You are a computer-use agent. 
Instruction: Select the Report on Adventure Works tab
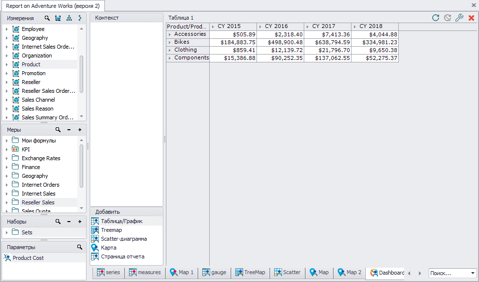(53, 6)
